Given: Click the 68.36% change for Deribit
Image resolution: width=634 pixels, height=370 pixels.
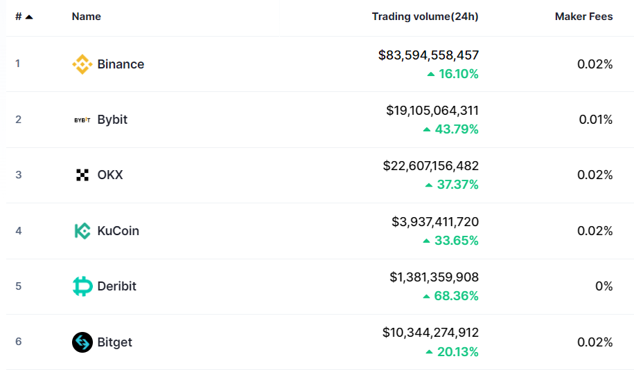Looking at the screenshot, I should click(451, 296).
